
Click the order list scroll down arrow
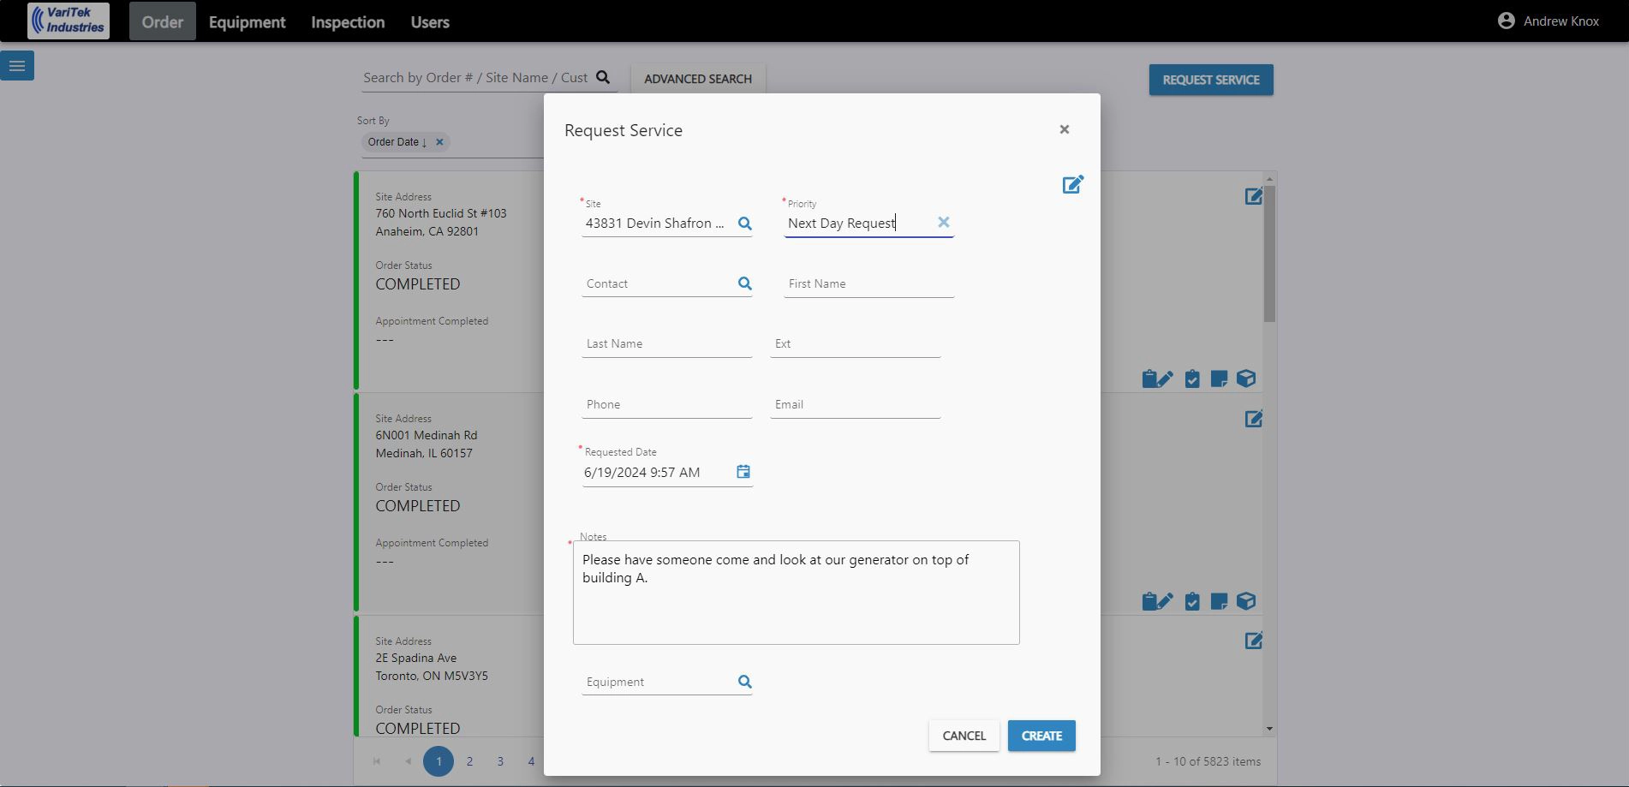pos(1269,729)
